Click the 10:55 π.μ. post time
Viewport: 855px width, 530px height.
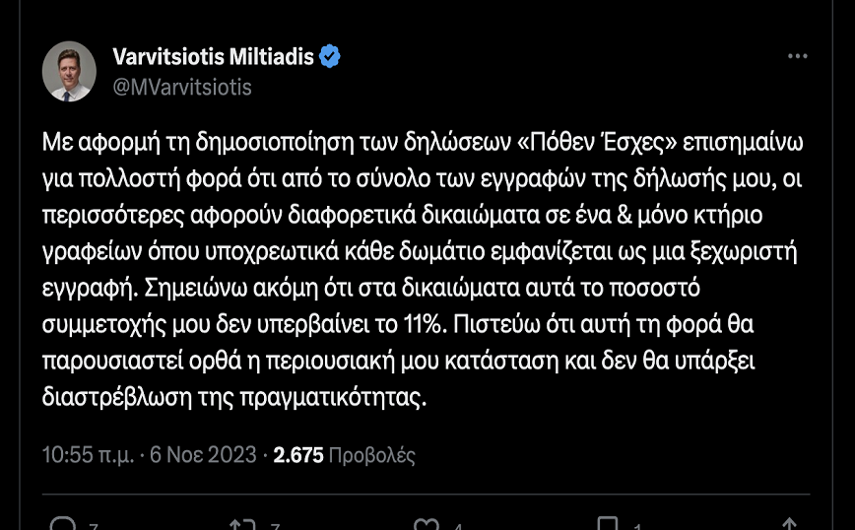coord(89,455)
